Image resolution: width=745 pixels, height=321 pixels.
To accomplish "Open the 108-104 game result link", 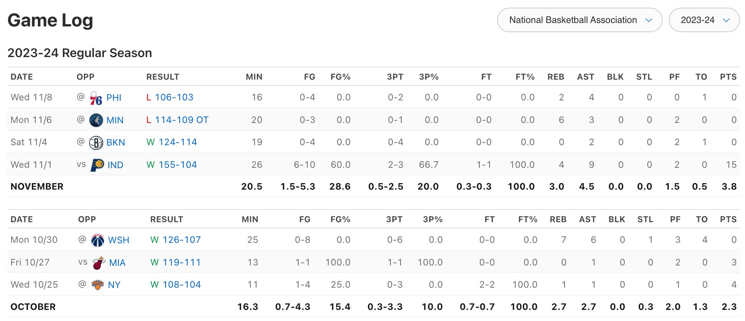I will click(x=182, y=285).
